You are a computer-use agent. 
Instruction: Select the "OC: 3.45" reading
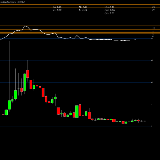tap(109, 7)
